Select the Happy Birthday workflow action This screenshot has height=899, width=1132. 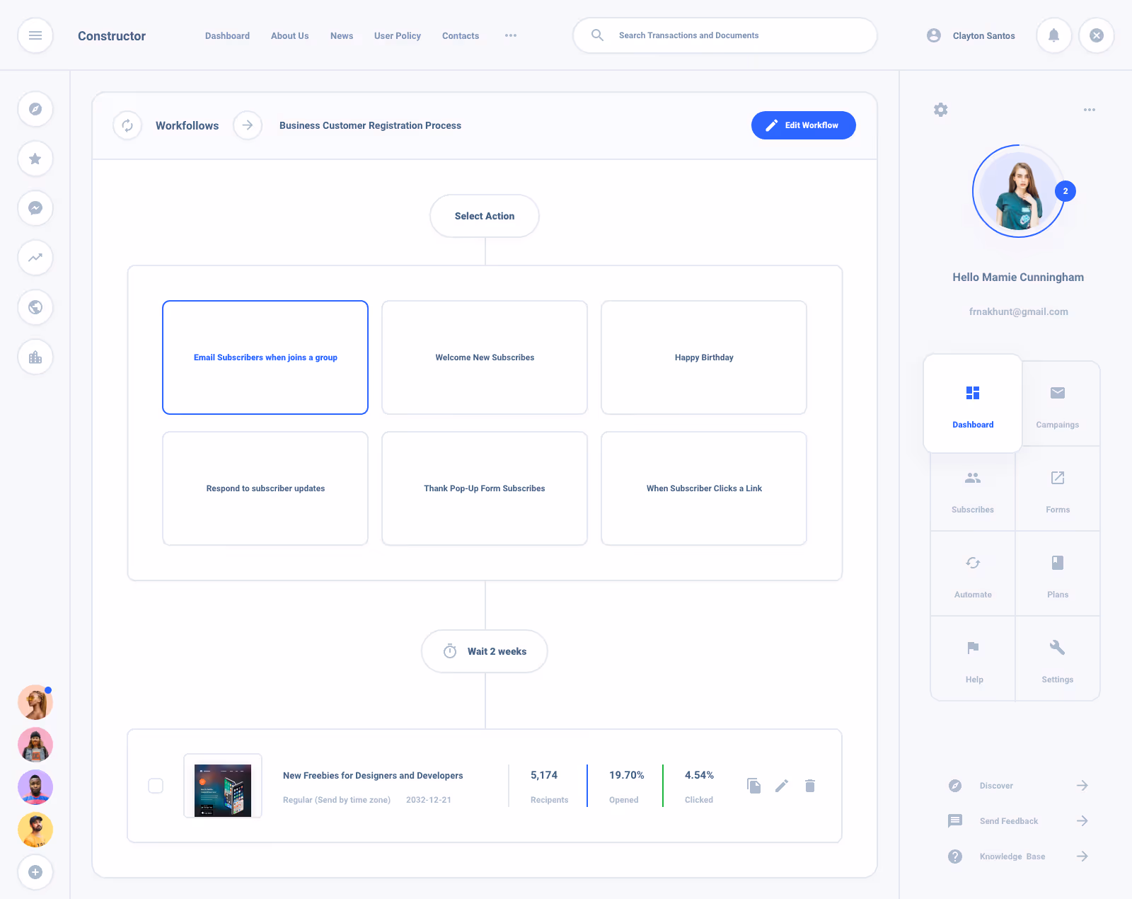(703, 357)
